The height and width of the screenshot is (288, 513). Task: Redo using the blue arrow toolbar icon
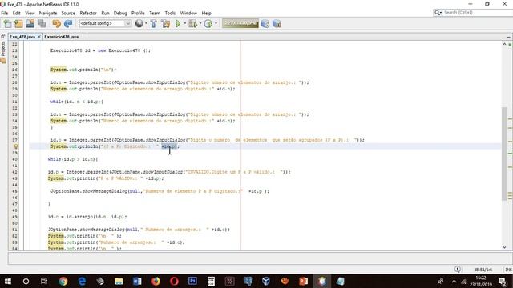coord(68,23)
